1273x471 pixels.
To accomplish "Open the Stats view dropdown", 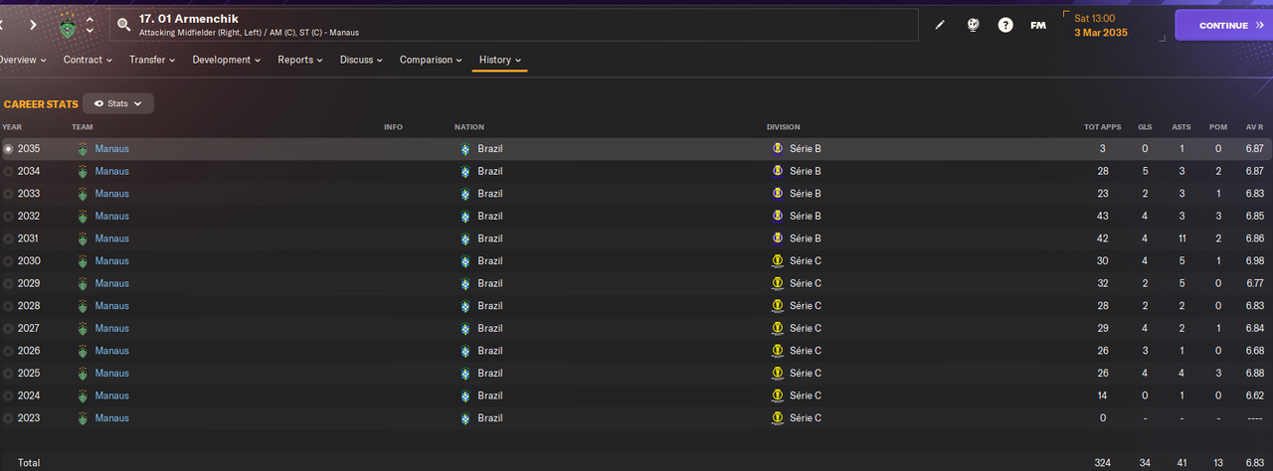I will (118, 103).
